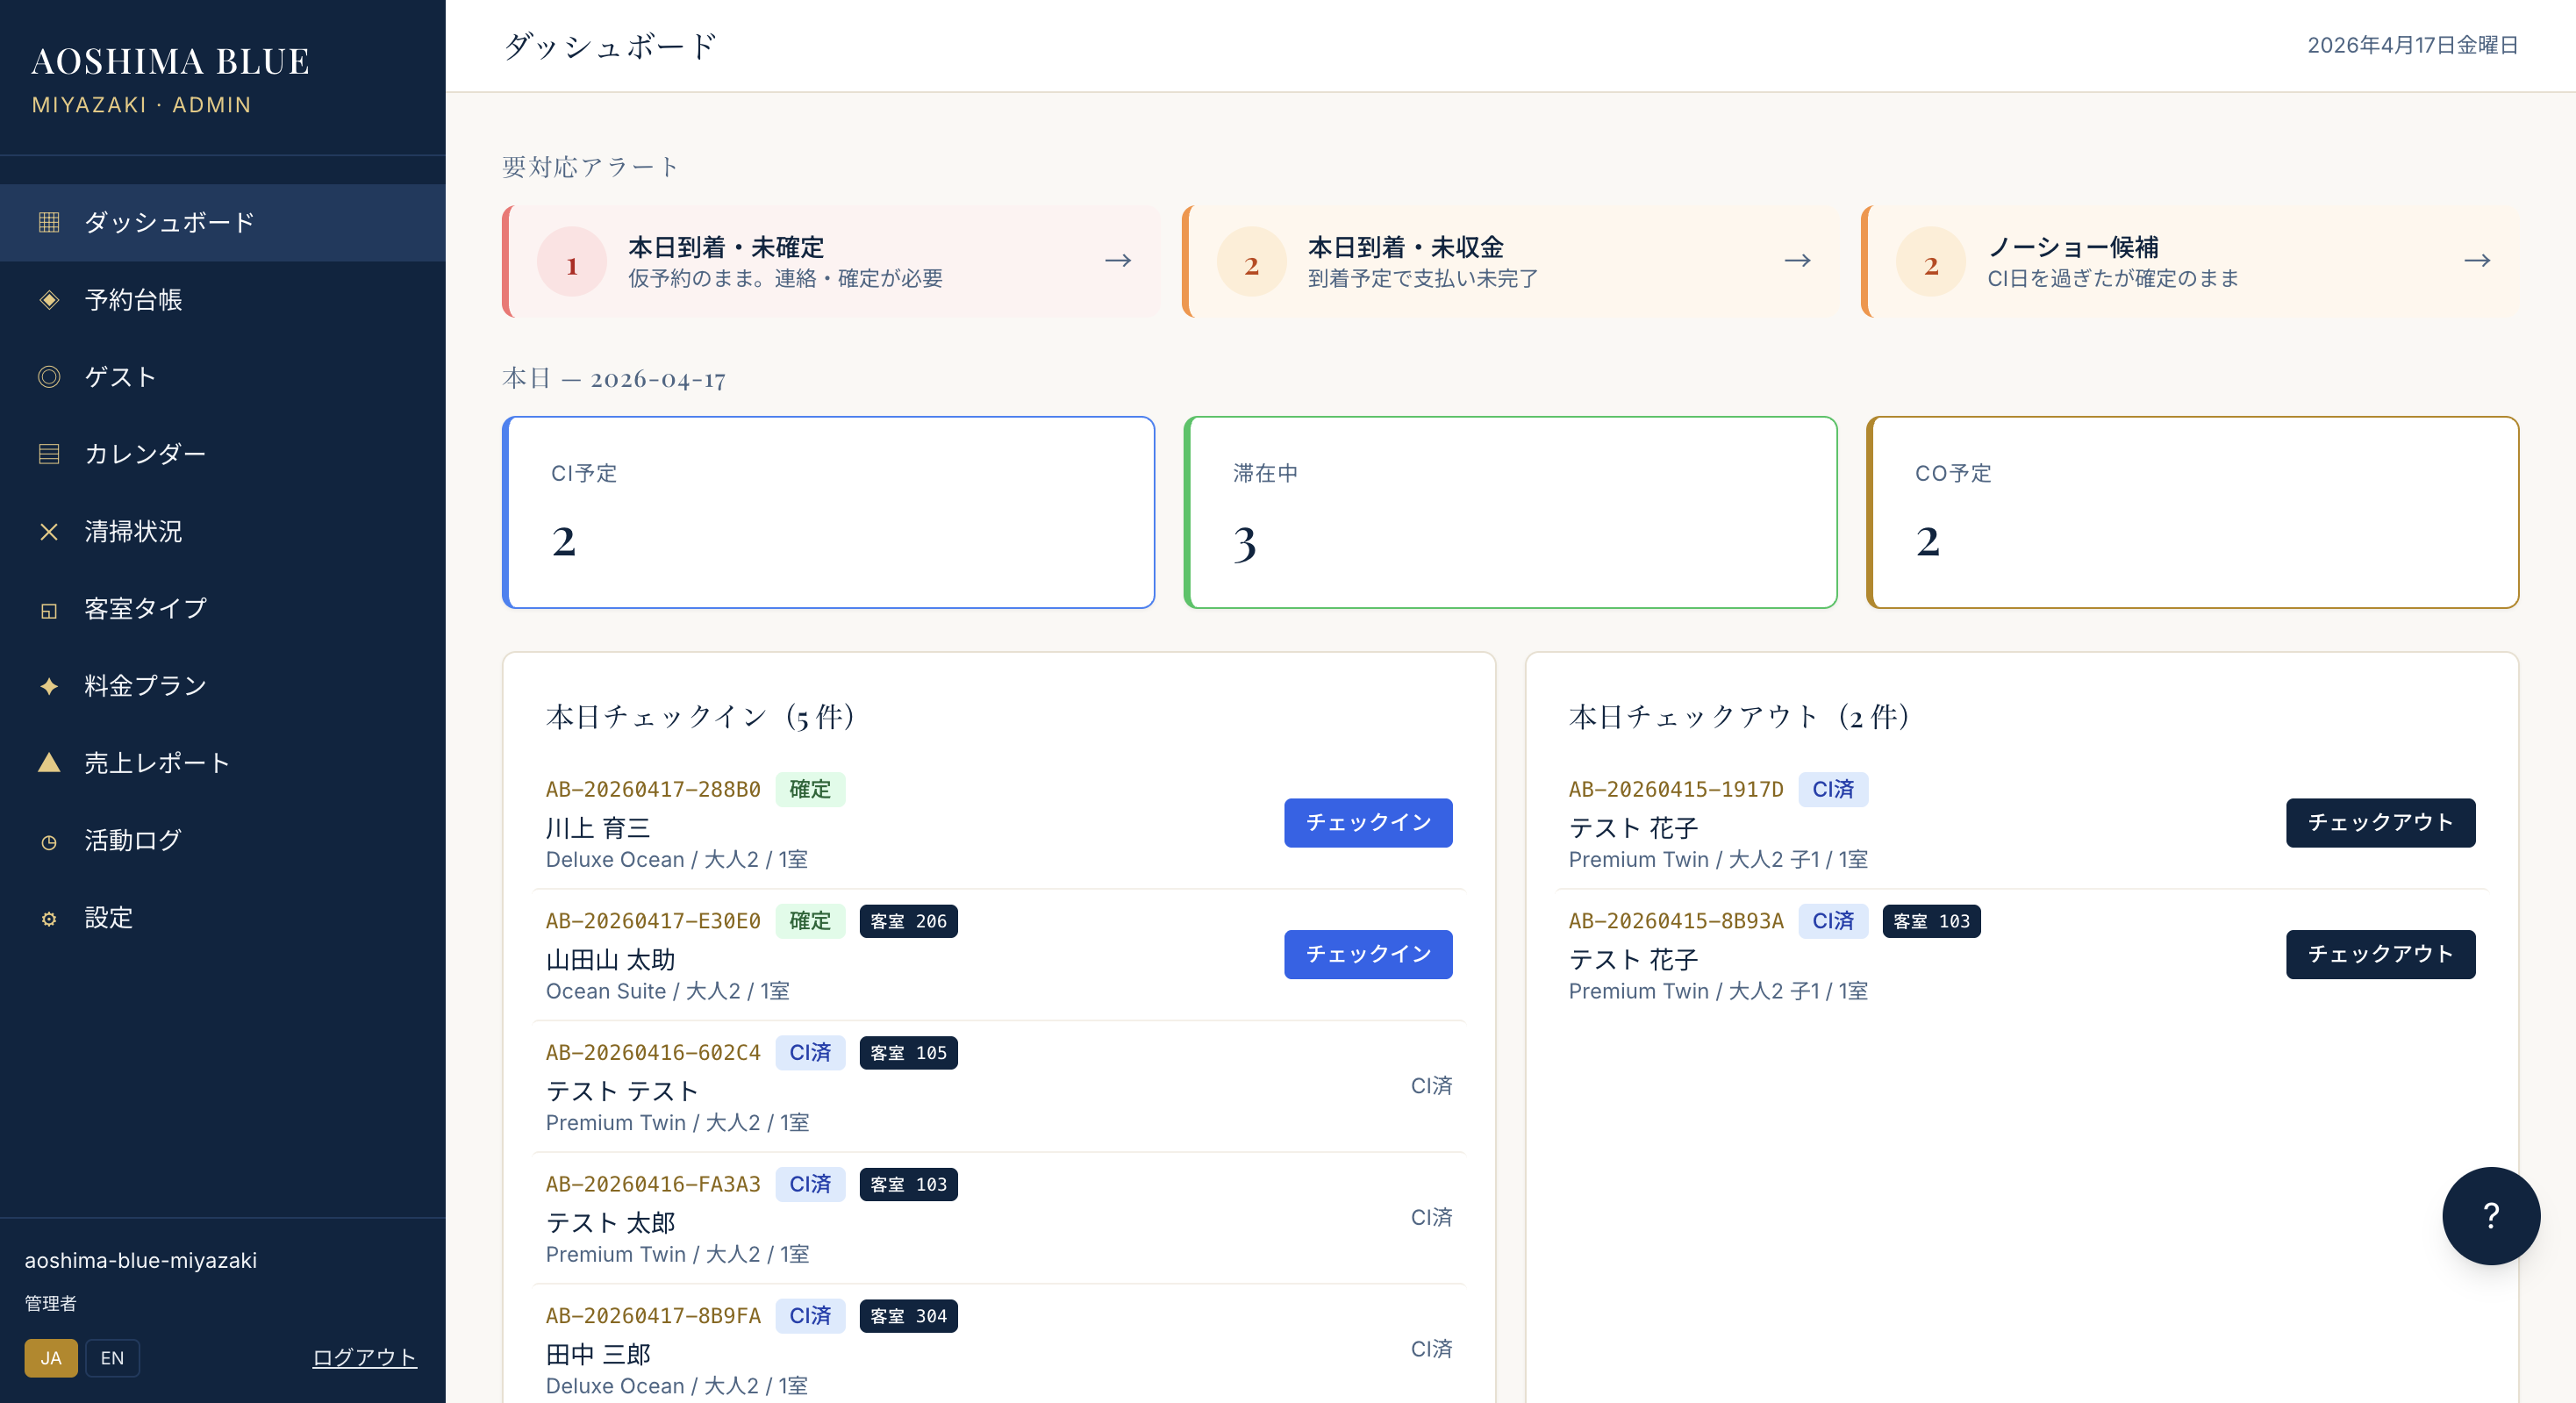This screenshot has height=1403, width=2576.
Task: Click guest name 山田山 太助
Action: (610, 960)
